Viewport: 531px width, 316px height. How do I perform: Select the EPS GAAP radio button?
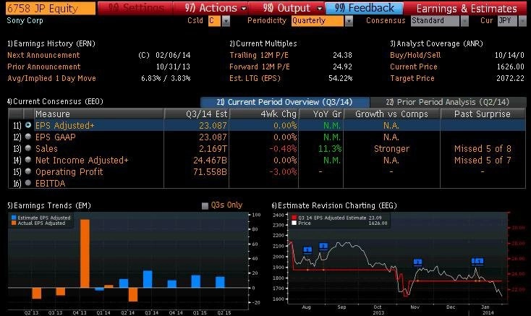28,137
